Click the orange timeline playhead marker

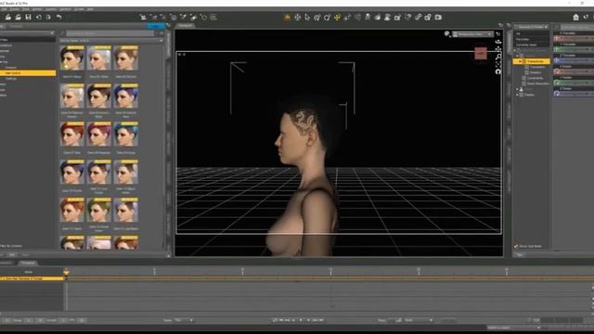66,272
